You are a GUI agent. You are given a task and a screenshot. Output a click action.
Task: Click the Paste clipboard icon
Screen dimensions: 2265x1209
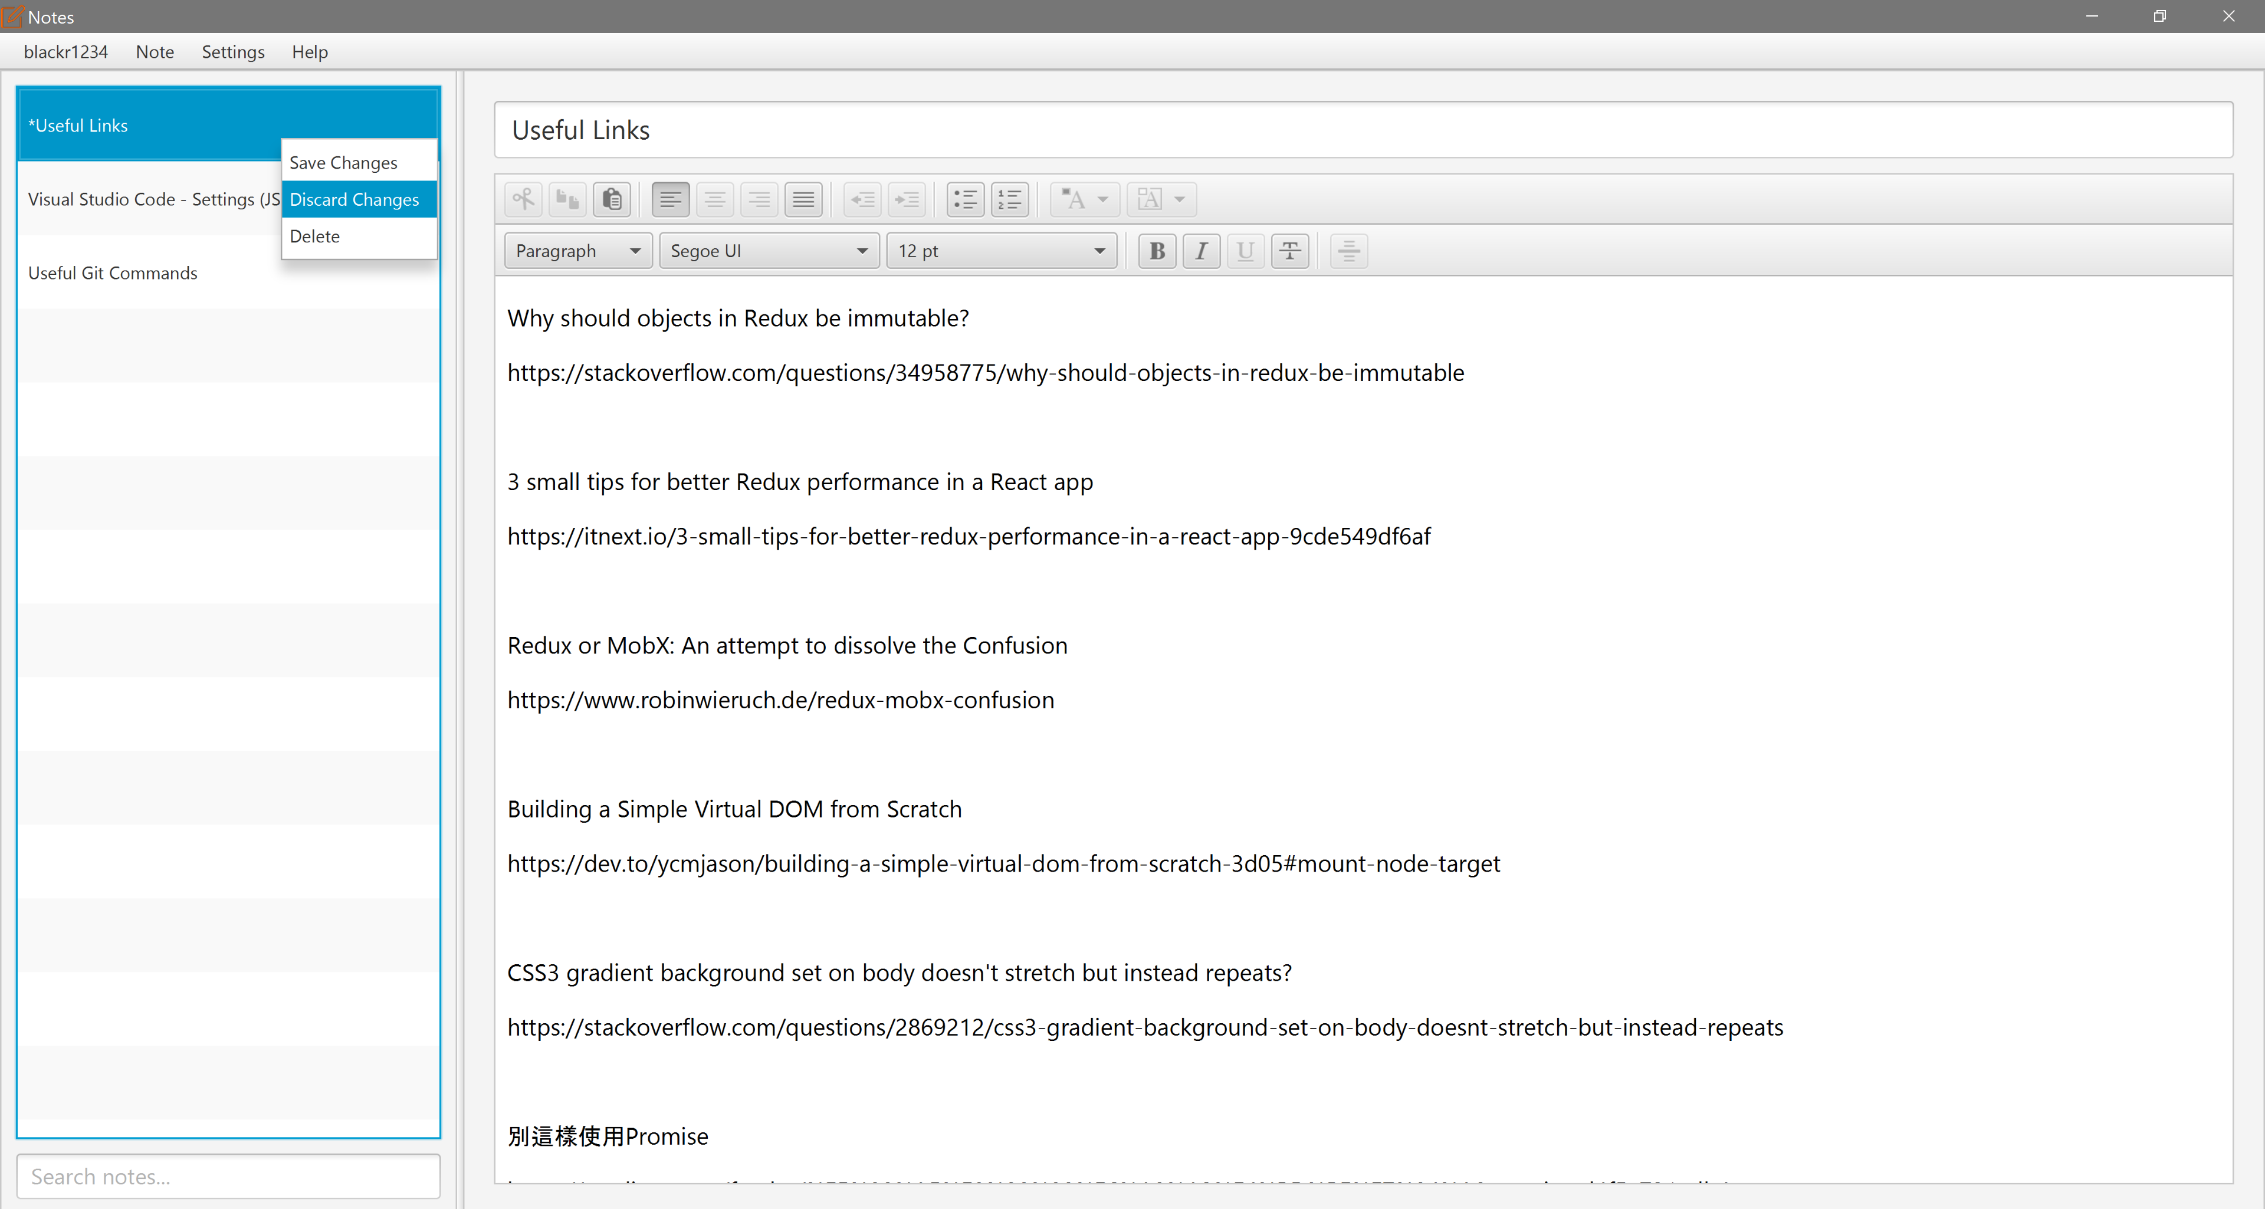[612, 199]
